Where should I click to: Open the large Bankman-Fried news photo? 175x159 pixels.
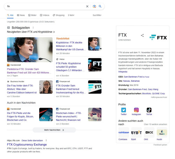30,50
